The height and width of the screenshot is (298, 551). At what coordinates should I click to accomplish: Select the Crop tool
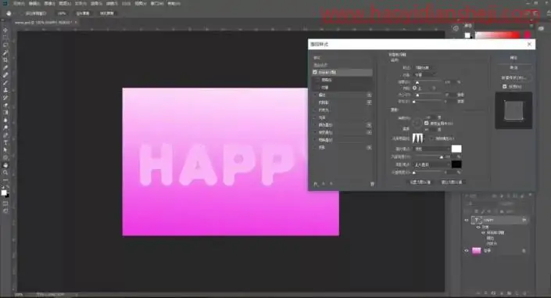point(5,60)
